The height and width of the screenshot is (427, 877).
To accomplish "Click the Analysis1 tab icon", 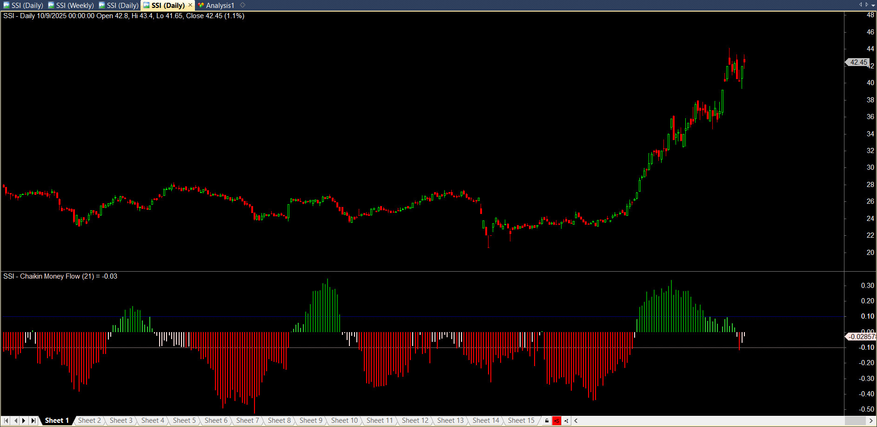I will pyautogui.click(x=201, y=5).
